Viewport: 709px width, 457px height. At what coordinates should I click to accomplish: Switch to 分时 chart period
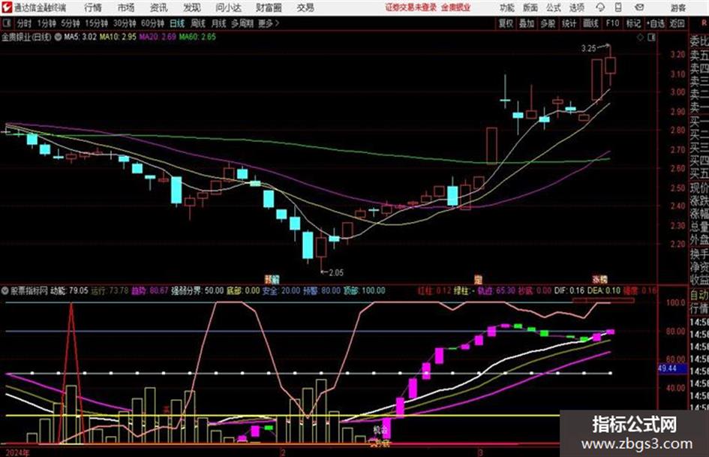[x=24, y=23]
